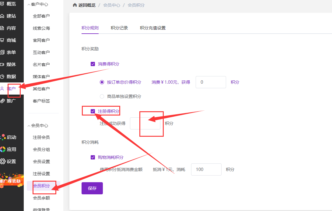Viewport: 332px width, 211px height.
Task: Select the 数据 data chart icon
Action: pos(2,77)
